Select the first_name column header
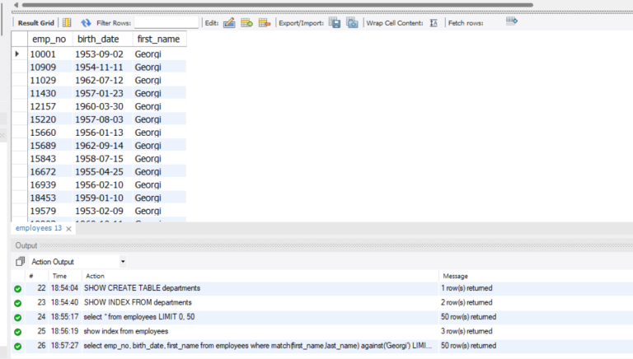Image resolution: width=633 pixels, height=359 pixels. (x=158, y=40)
